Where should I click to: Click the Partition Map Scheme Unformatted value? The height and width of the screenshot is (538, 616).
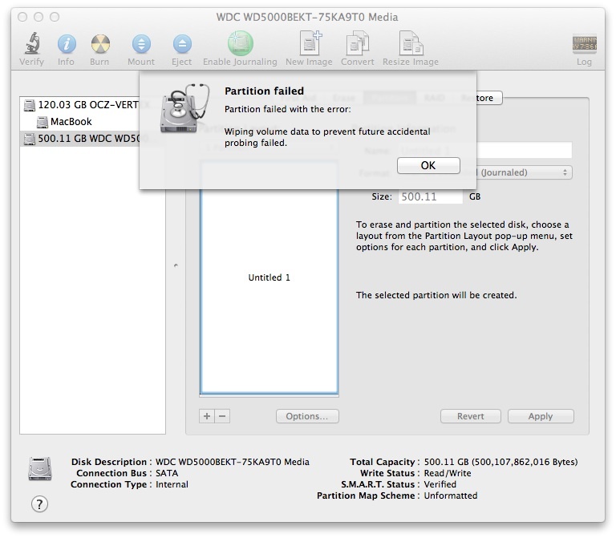point(451,496)
